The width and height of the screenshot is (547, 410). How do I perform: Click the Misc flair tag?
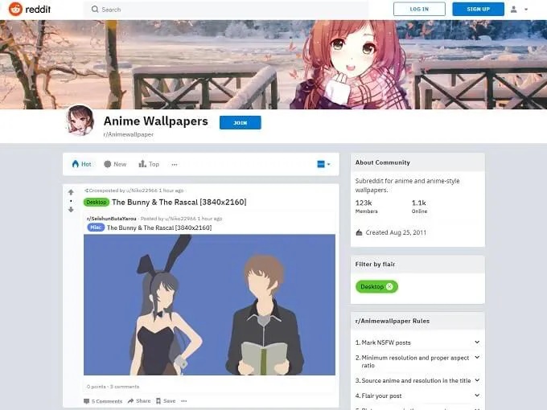click(x=96, y=228)
